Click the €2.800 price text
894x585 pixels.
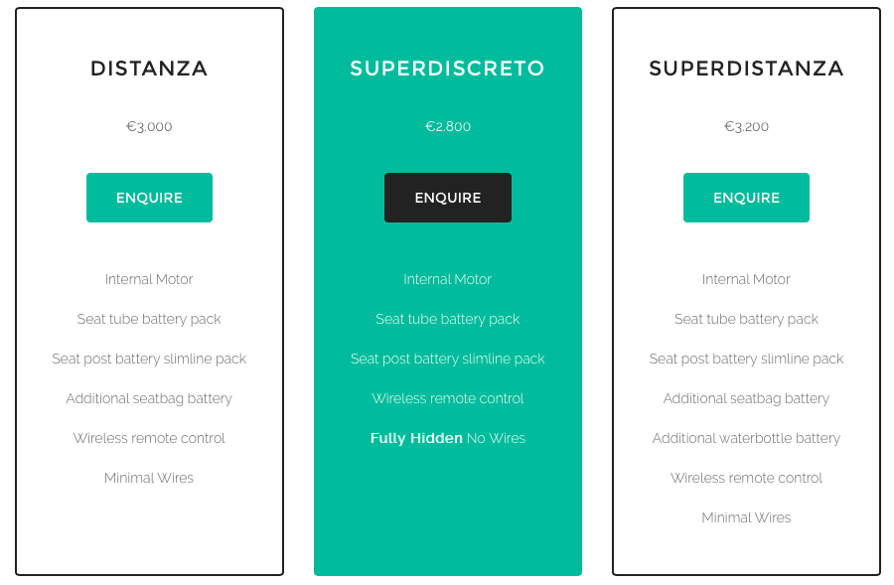(x=448, y=126)
